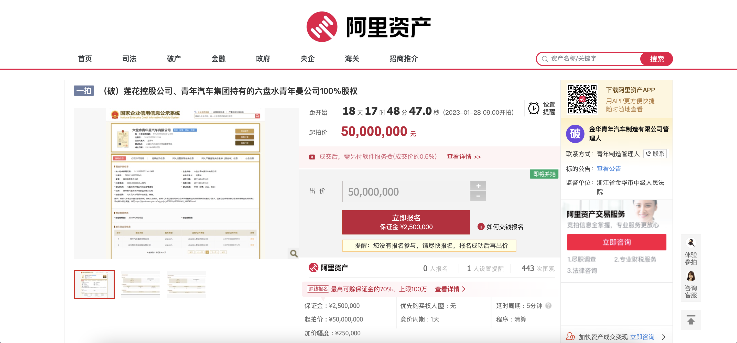Click 立即报名 registration button
Screen dimensions: 737x343
406,222
